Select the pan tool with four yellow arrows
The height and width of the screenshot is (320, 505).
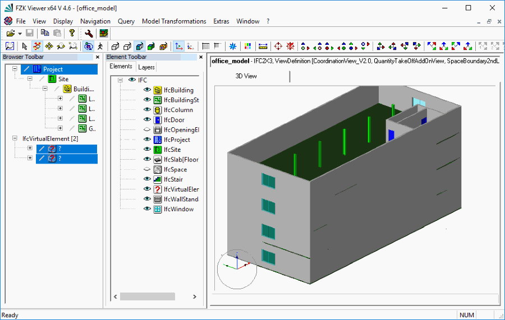click(x=49, y=47)
